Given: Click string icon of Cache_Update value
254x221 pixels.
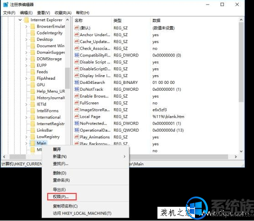Looking at the screenshot, I should 76,41.
